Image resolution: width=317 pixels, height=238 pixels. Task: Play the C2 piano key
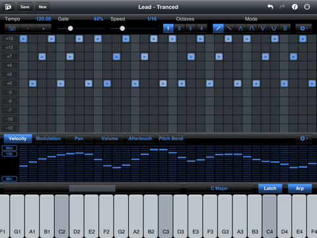[61, 216]
